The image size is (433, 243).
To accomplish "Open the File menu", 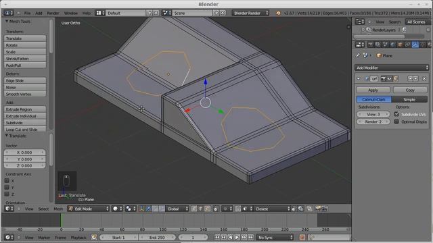I will pyautogui.click(x=27, y=13).
